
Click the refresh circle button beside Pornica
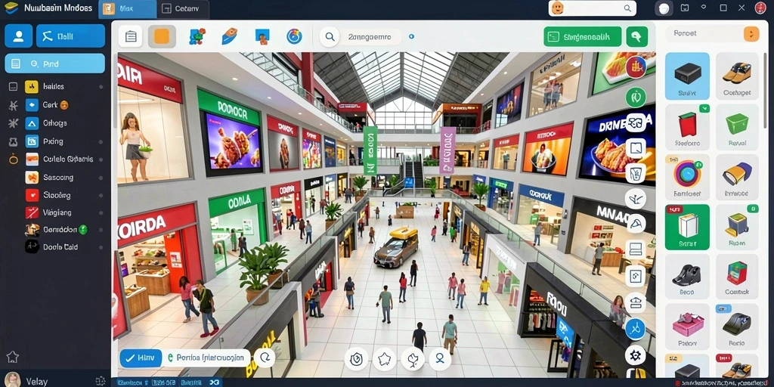[x=264, y=358]
